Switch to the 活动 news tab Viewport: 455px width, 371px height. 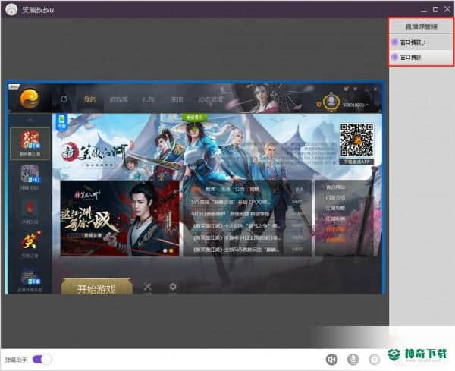pos(225,189)
